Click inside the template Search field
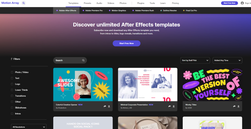Image resolution: width=251 pixels, height=129 pixels. [70, 60]
